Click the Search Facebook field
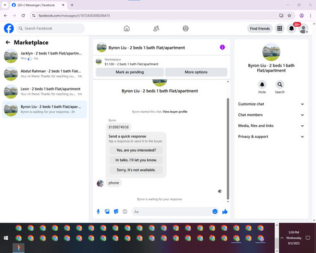Viewport: 316px width, 253px height. (x=51, y=28)
